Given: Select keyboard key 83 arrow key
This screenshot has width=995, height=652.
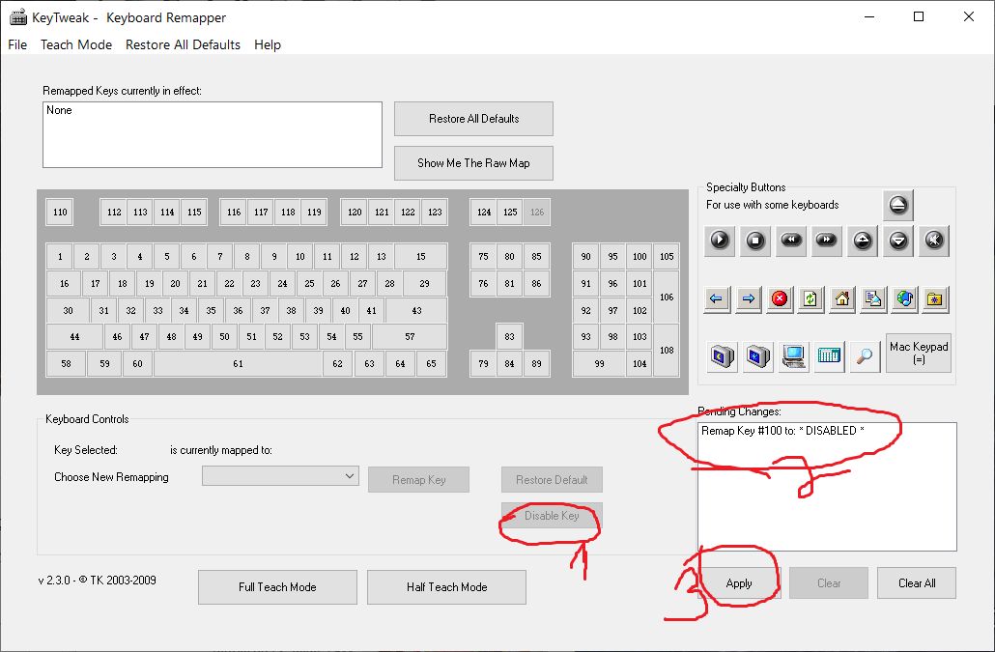Looking at the screenshot, I should (x=509, y=337).
